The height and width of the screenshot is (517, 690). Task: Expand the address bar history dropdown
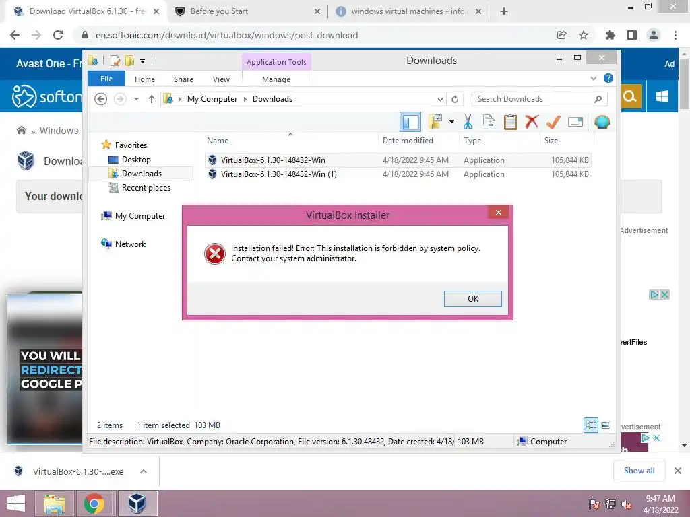[439, 100]
